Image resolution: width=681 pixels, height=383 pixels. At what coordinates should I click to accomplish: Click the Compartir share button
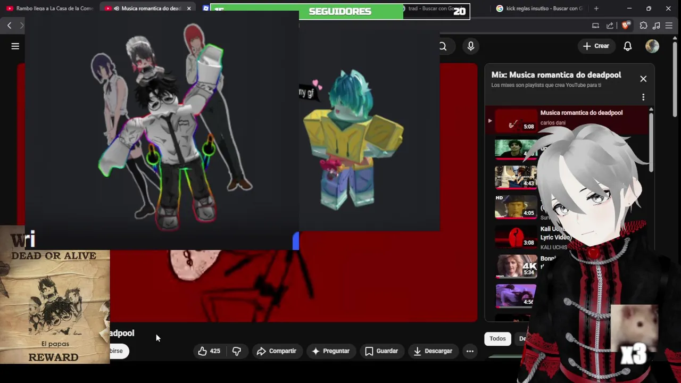(276, 351)
